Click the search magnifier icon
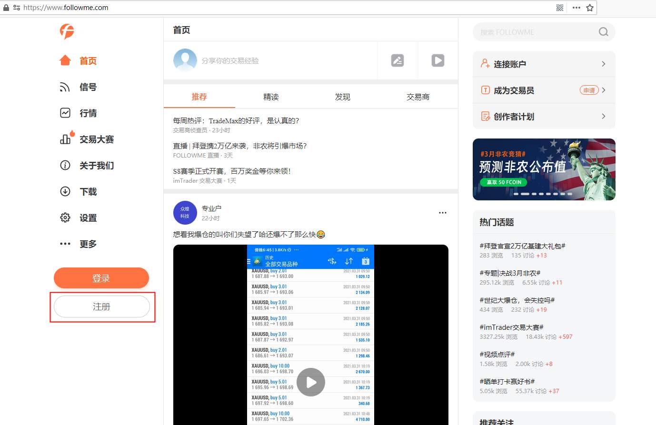The width and height of the screenshot is (656, 425). pyautogui.click(x=604, y=32)
